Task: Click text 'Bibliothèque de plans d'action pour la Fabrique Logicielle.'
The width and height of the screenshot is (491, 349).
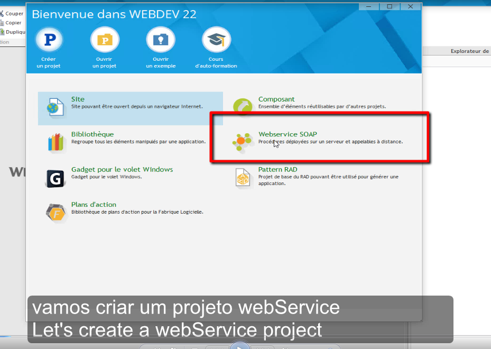Action: 137,212
